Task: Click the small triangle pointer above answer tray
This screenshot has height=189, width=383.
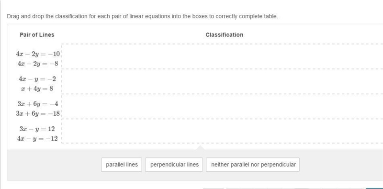Action: 200,147
